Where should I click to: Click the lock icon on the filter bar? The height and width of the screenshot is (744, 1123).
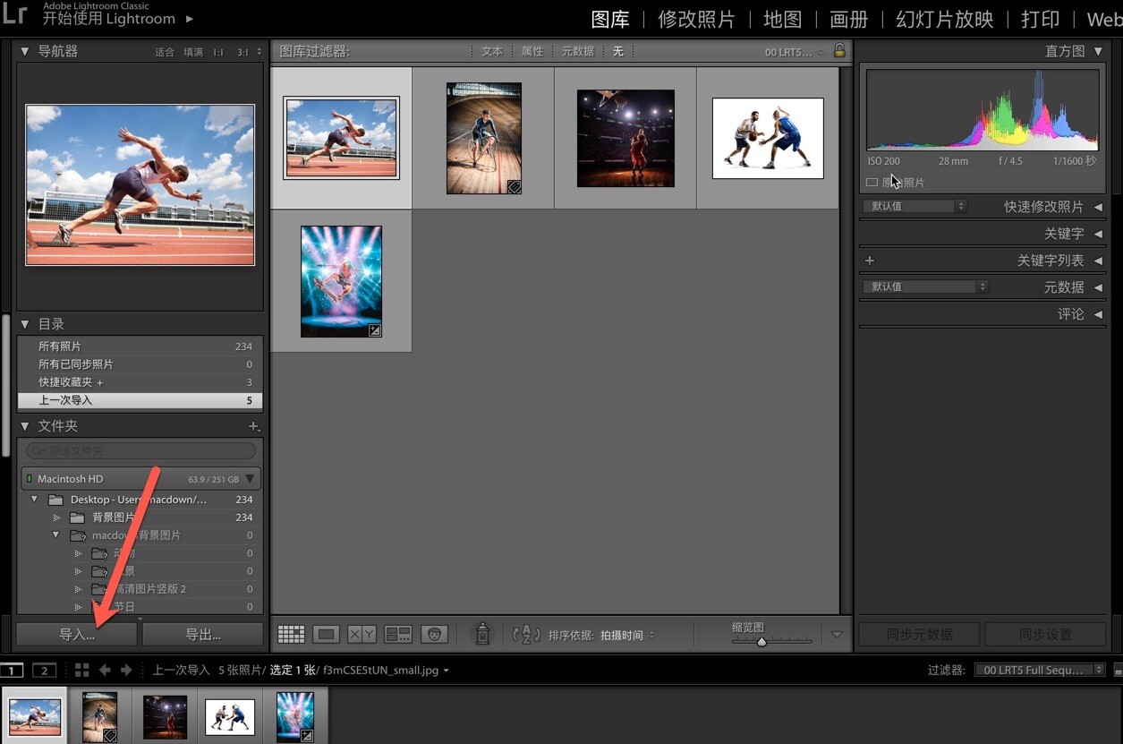click(x=838, y=51)
